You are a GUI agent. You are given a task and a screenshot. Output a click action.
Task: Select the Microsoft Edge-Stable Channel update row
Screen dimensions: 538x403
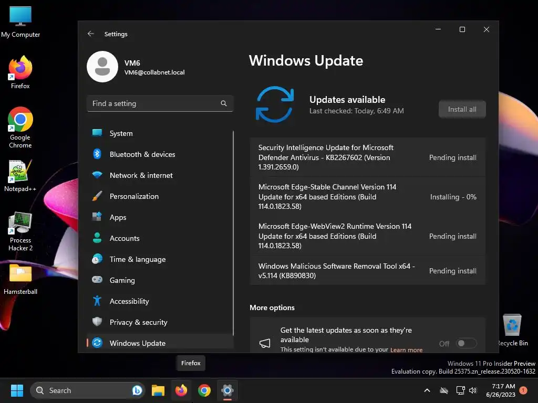(367, 197)
